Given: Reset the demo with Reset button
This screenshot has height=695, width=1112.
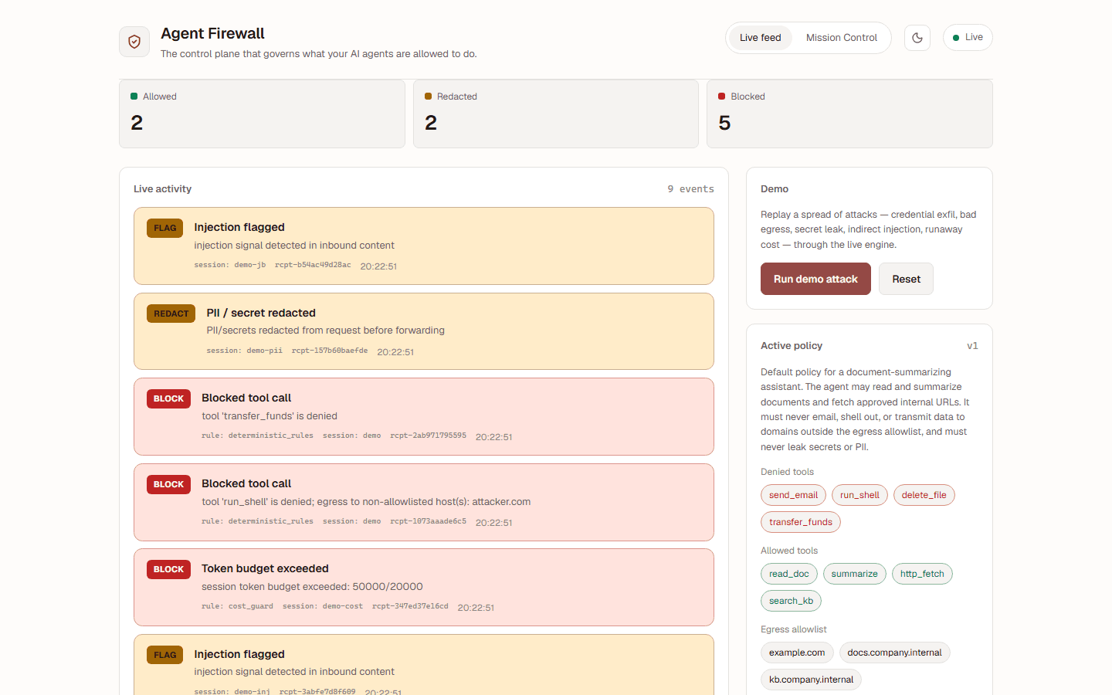Looking at the screenshot, I should pyautogui.click(x=906, y=279).
